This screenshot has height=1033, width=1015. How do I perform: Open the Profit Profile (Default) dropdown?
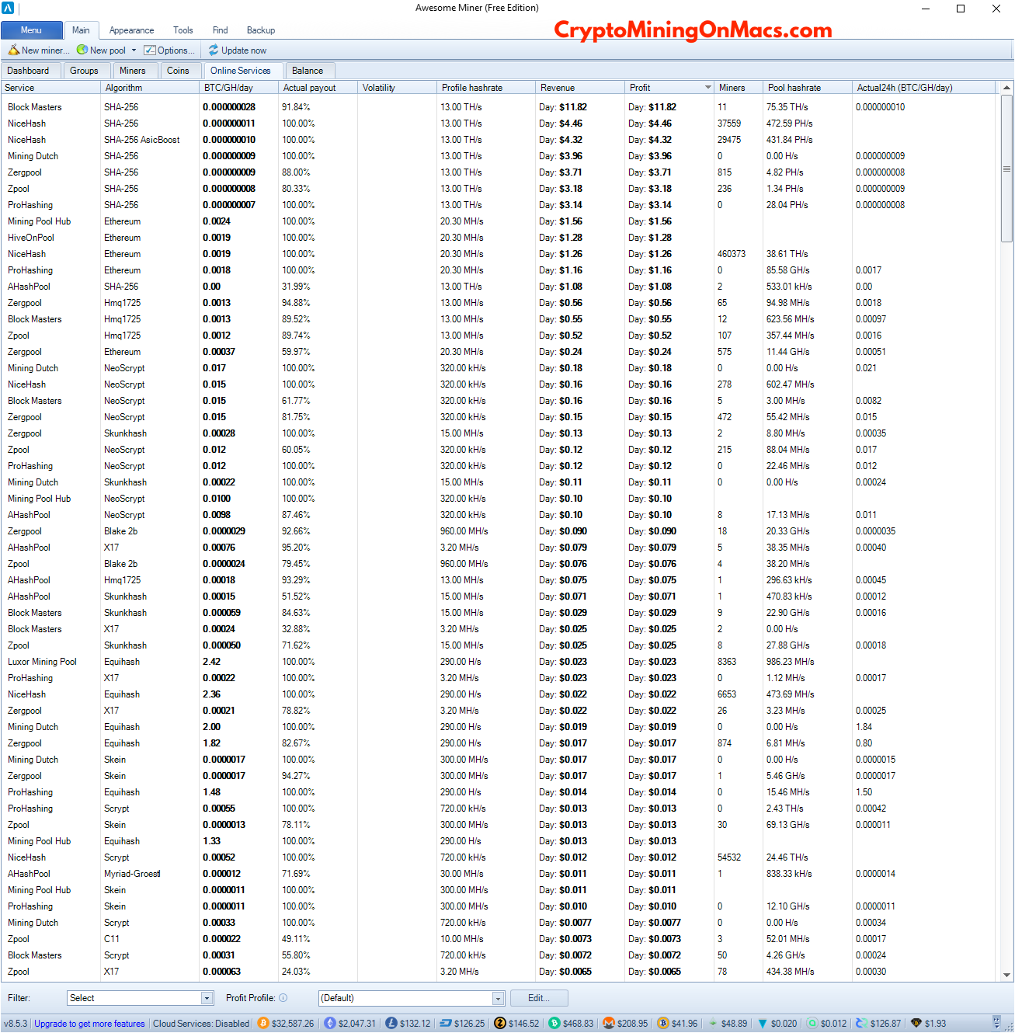[412, 998]
